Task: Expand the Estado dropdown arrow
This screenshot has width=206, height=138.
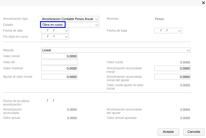Action: coord(97,25)
